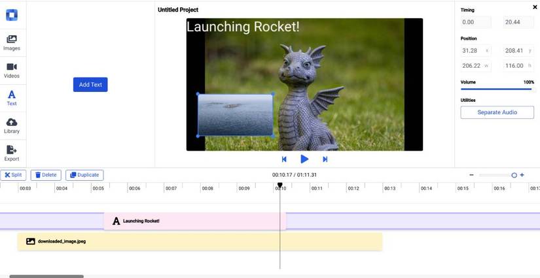Screen dimensions: 540x278
Task: Edit the width field 206.22
Action: pyautogui.click(x=476, y=65)
